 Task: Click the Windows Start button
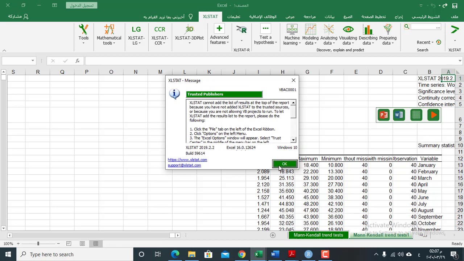point(8,254)
